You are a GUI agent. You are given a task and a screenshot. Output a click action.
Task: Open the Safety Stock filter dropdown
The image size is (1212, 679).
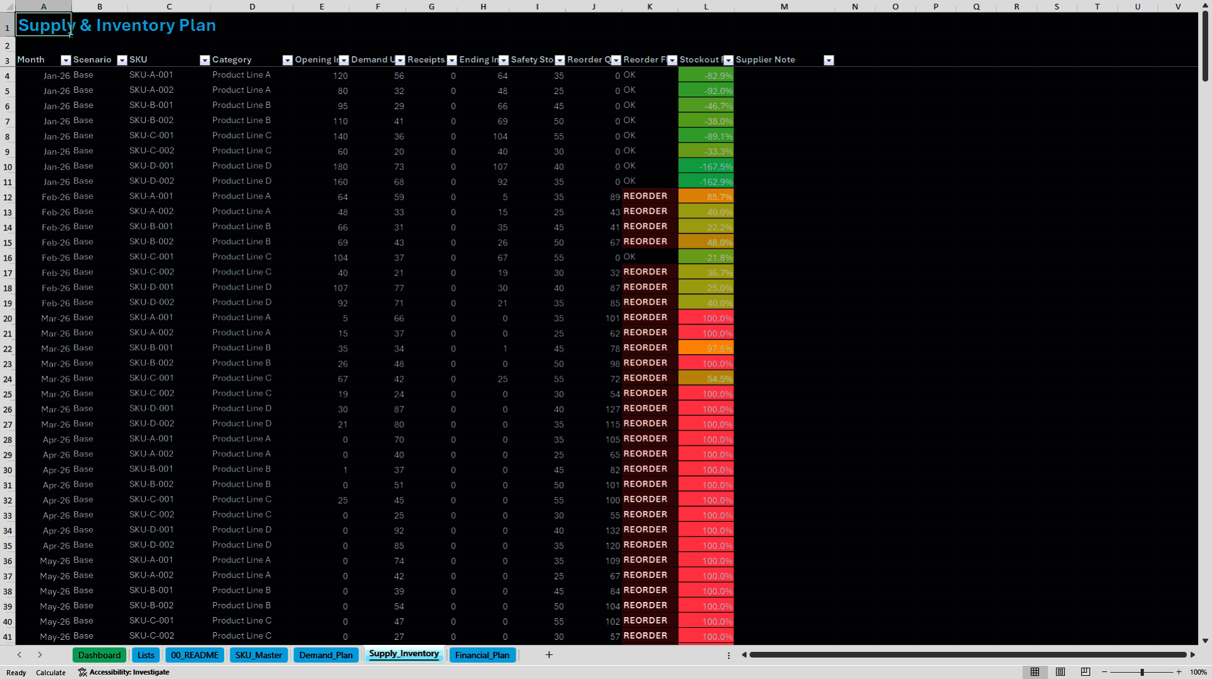pyautogui.click(x=559, y=60)
